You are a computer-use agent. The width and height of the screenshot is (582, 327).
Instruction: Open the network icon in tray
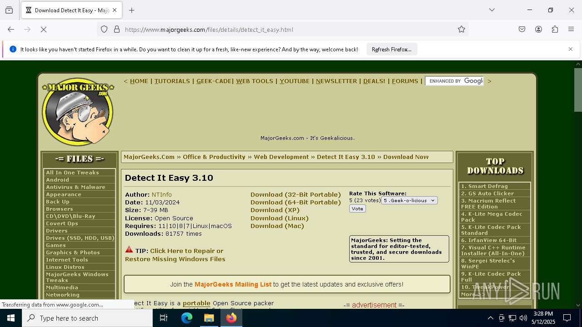click(x=512, y=318)
